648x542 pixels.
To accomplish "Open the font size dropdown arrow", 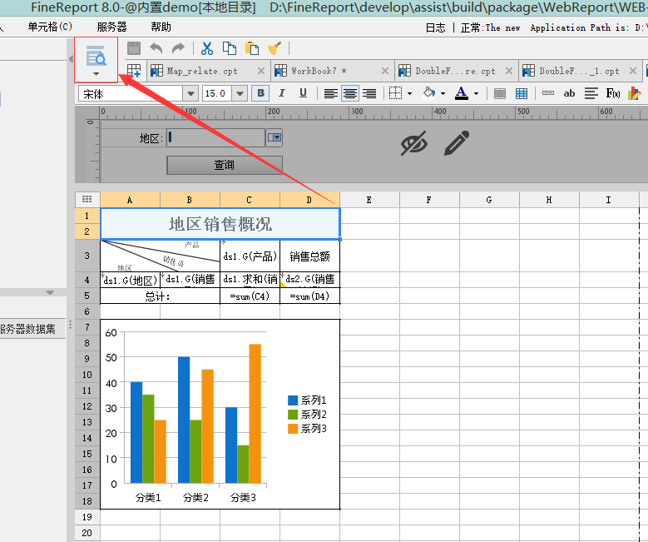I will [240, 93].
